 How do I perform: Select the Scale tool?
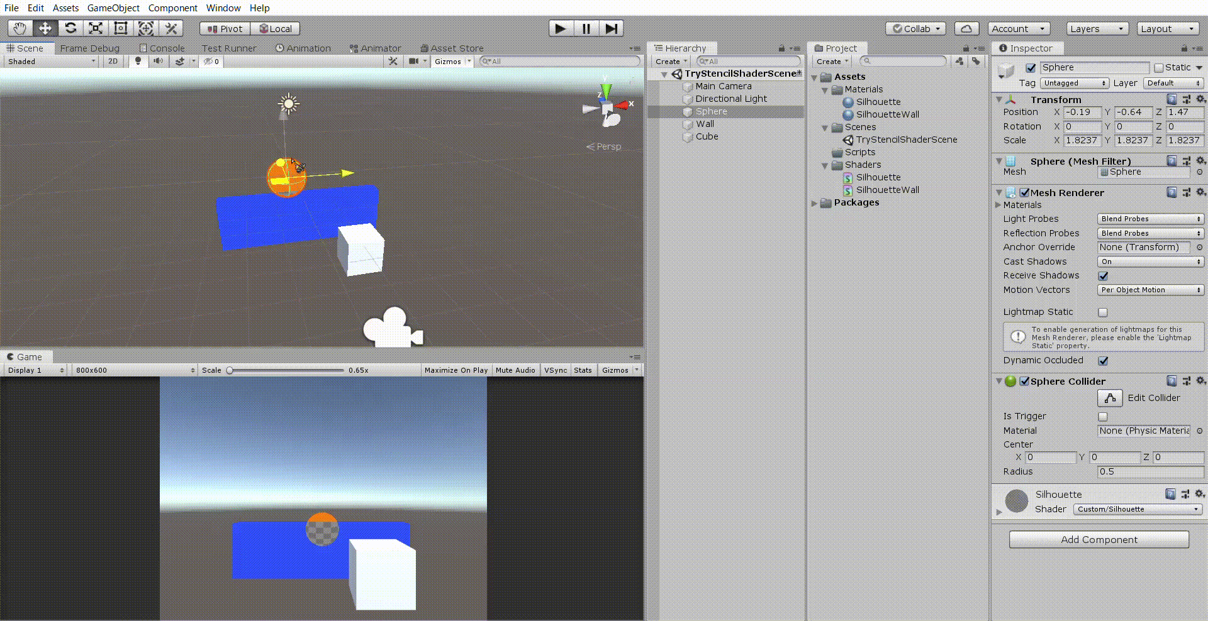96,28
